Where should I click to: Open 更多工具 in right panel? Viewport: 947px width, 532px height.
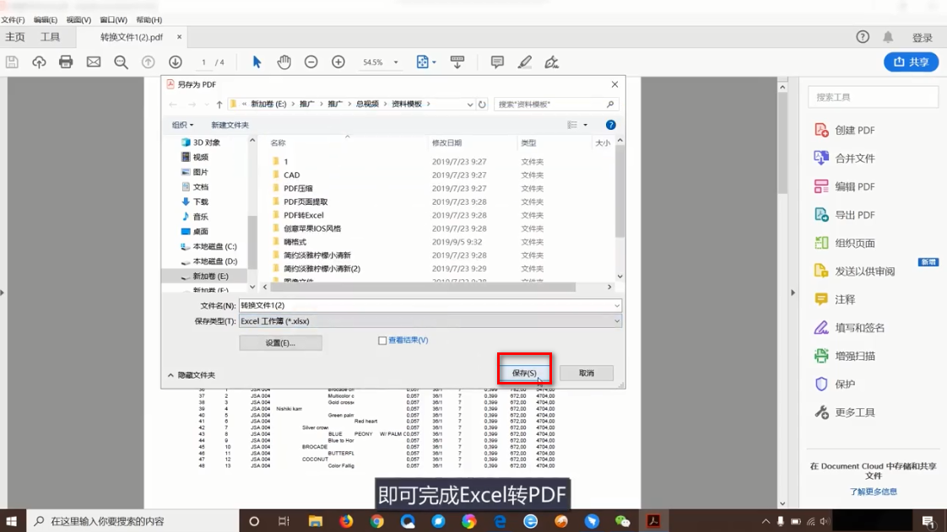coord(844,412)
